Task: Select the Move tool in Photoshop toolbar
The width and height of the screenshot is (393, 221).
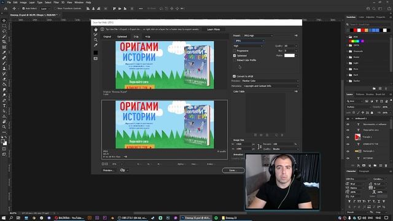Action: [x=4, y=20]
